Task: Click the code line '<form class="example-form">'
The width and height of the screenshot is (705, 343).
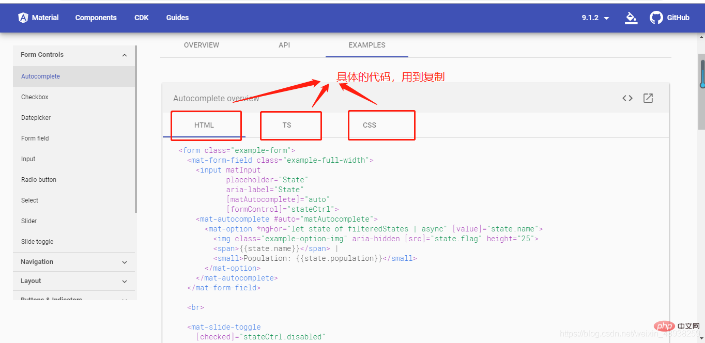Action: [237, 150]
